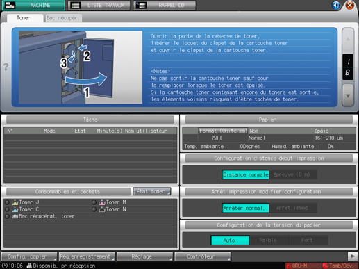Viewport: 359px width, 269px height.
Task: Click the red ORU-M status indicator
Action: click(x=303, y=266)
